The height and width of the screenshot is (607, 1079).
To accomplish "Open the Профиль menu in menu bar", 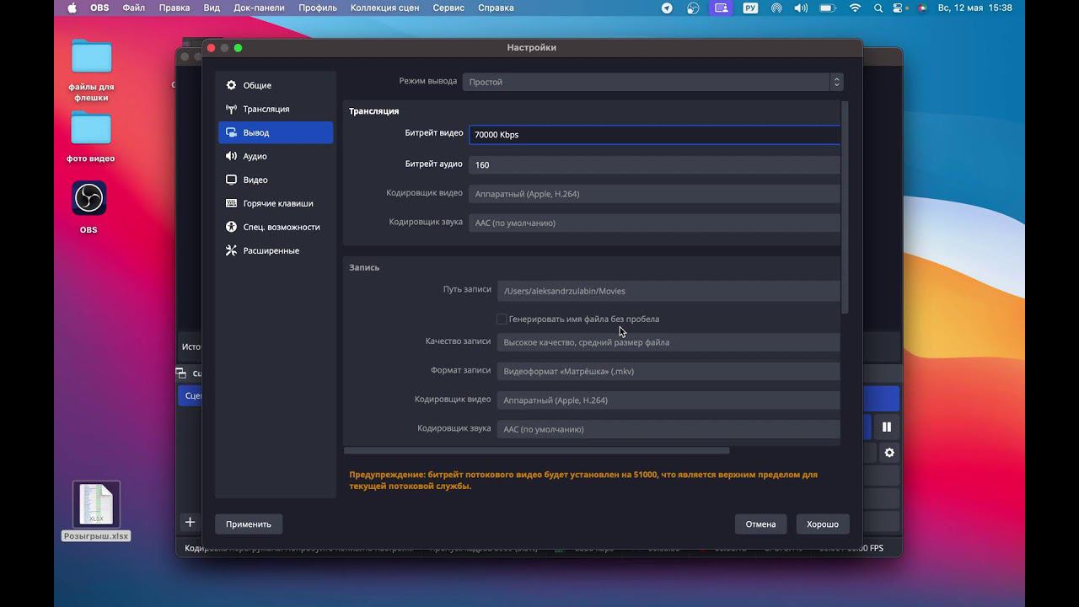I will click(317, 8).
